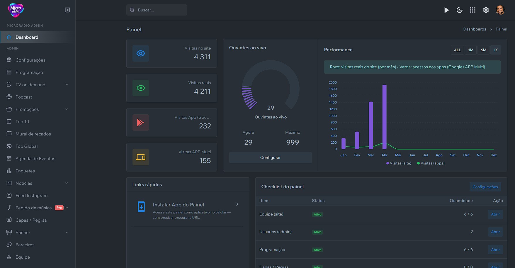Toggle dark mode with the moon icon
The image size is (515, 268).
(460, 10)
